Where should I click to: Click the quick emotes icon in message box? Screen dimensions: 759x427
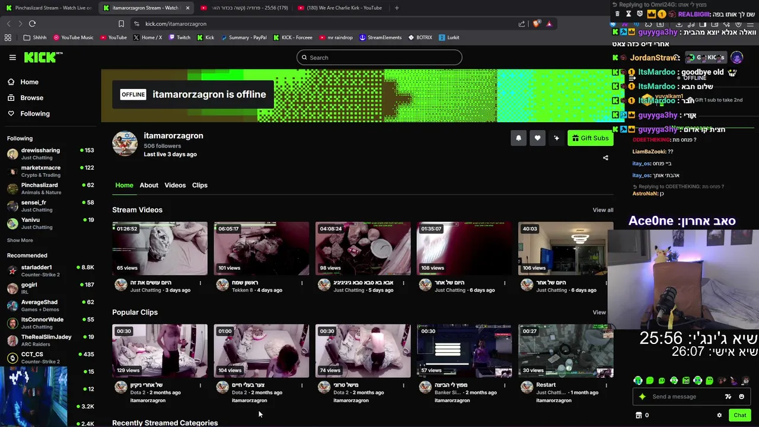click(728, 397)
